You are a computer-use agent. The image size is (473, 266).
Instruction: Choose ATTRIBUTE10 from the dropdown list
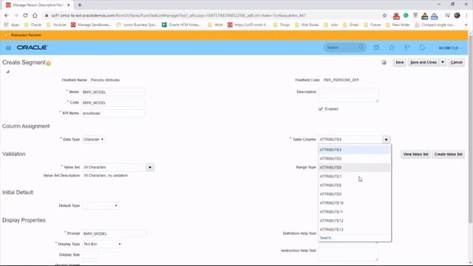tap(355, 203)
